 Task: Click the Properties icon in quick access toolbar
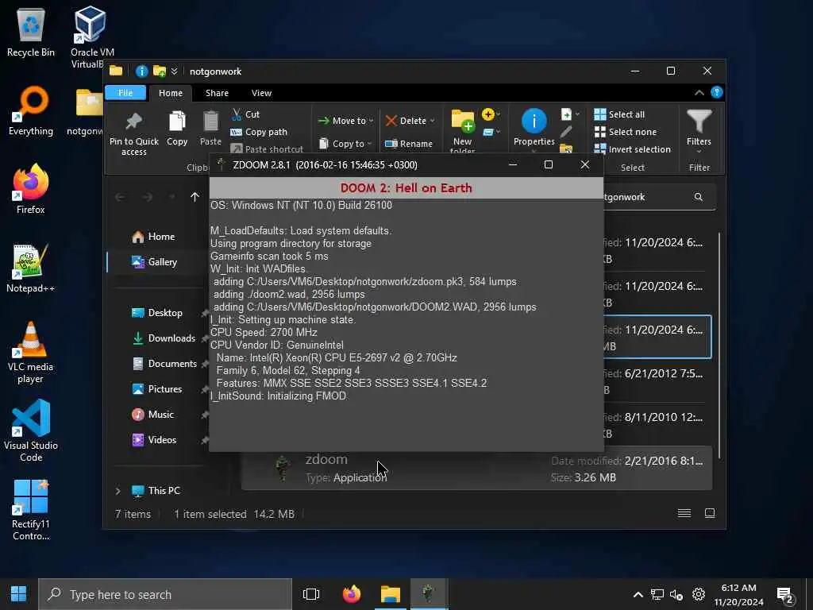tap(141, 71)
